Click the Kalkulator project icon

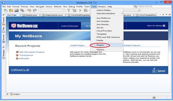(17, 58)
